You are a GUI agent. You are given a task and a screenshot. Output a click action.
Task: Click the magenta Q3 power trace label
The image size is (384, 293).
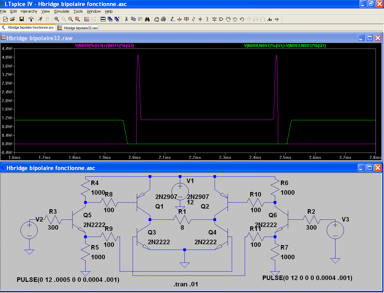coord(104,46)
